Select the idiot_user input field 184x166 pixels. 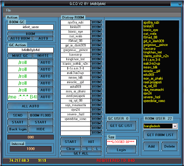click(31, 27)
